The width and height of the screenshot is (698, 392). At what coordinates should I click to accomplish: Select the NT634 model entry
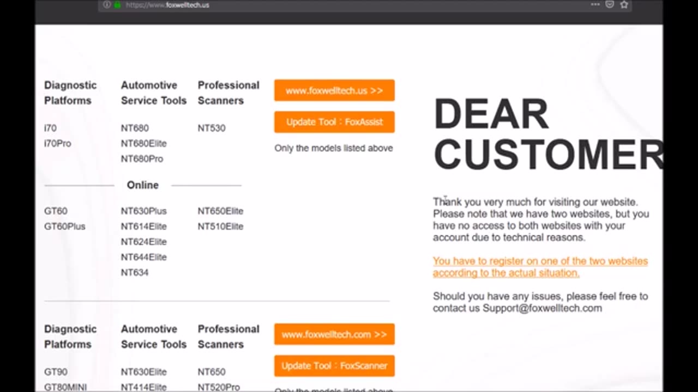(135, 272)
